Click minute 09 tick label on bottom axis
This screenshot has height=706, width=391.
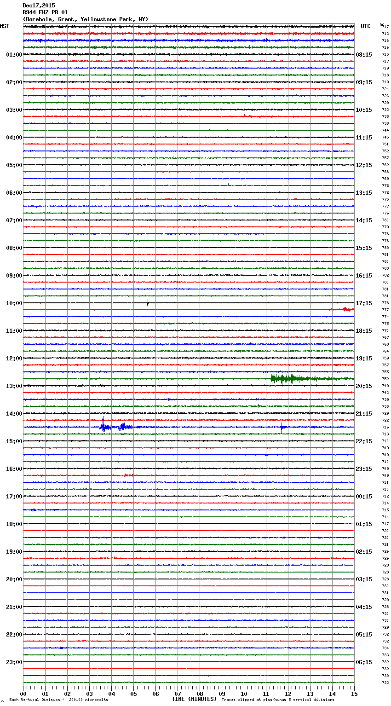[222, 694]
